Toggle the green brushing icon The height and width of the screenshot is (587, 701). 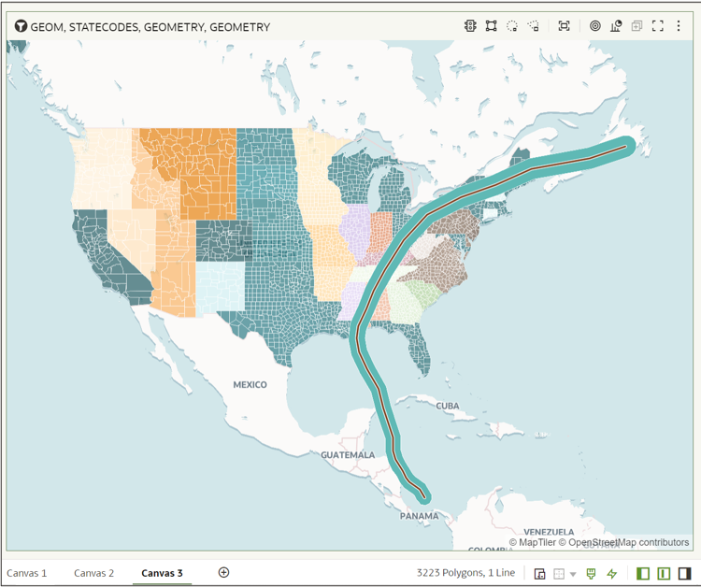click(591, 573)
